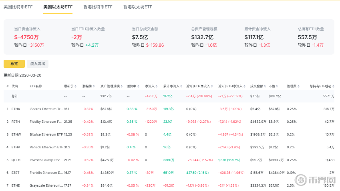
Task: Click 总持有ETH数量 value 557.5万
Action: 307,37
